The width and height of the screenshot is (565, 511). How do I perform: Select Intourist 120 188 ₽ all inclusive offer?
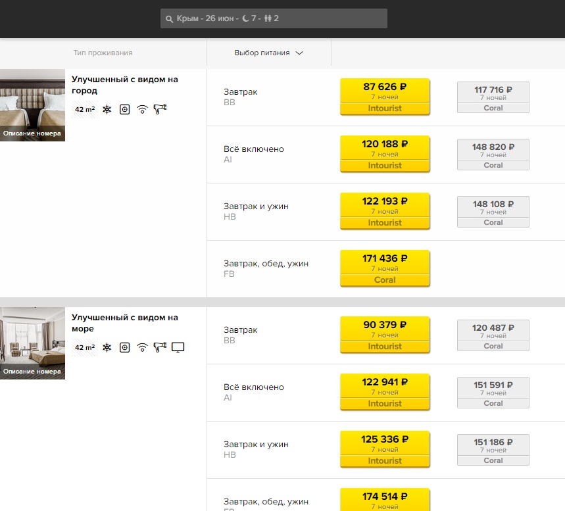(x=385, y=154)
